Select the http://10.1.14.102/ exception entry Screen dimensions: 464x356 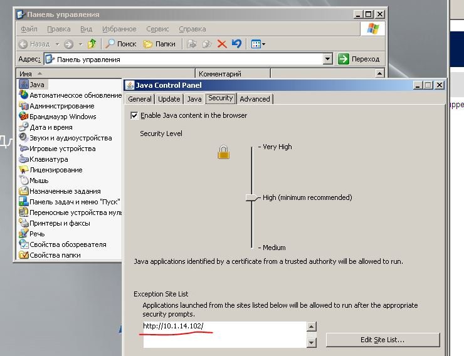173,326
